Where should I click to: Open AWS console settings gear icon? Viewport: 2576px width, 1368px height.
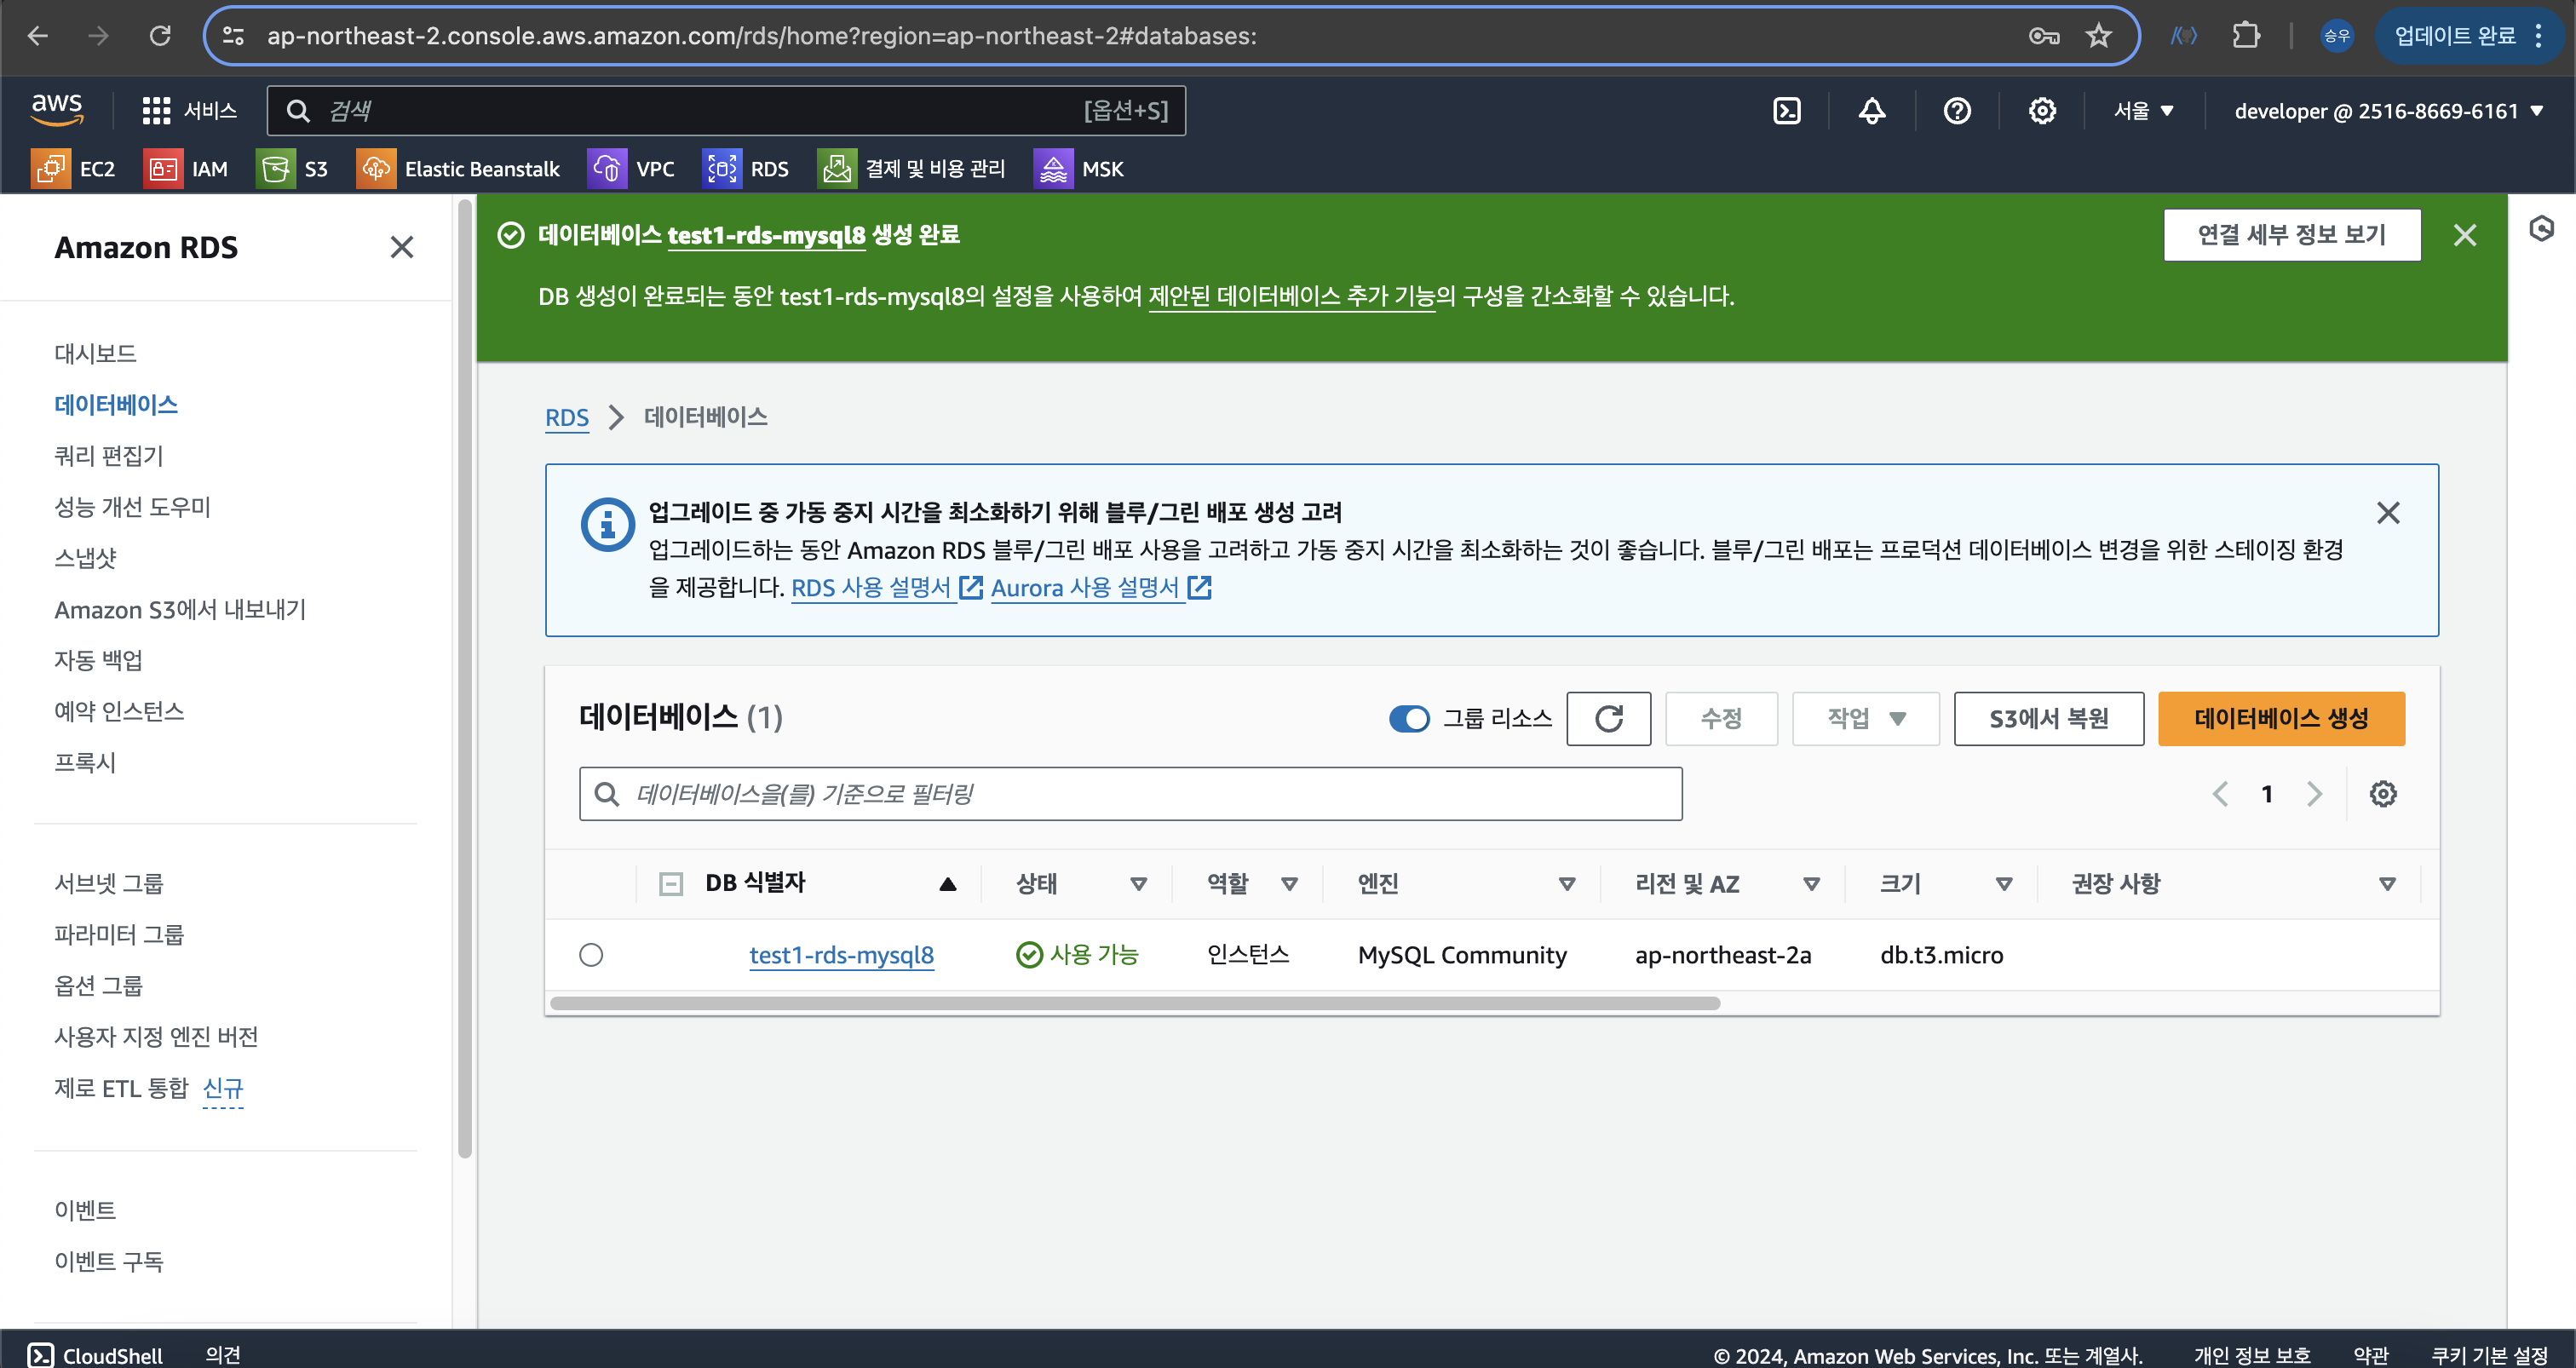tap(2042, 111)
